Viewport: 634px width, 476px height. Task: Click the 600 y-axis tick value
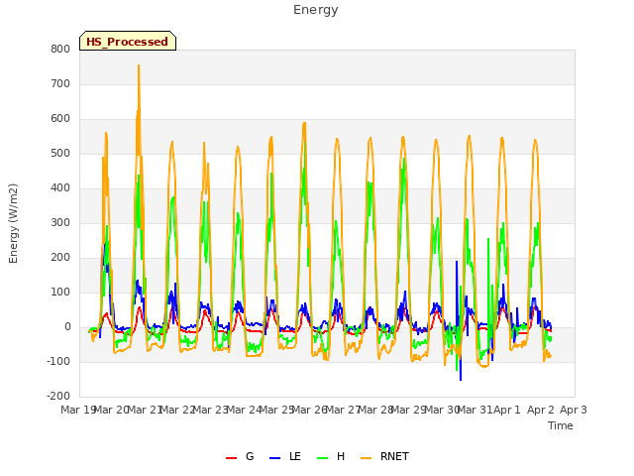(60, 119)
